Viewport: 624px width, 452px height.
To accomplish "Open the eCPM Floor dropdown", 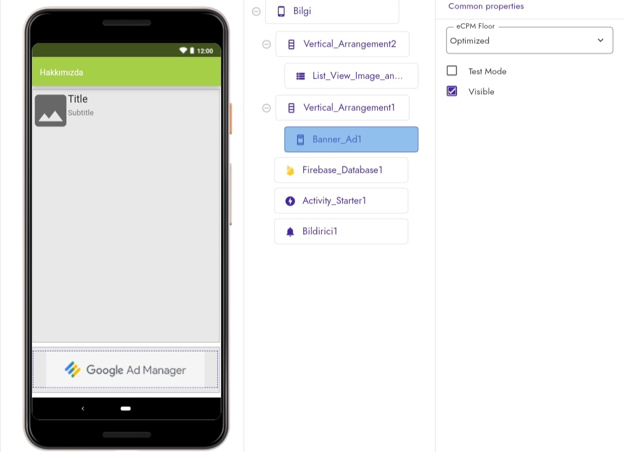I will pos(529,40).
